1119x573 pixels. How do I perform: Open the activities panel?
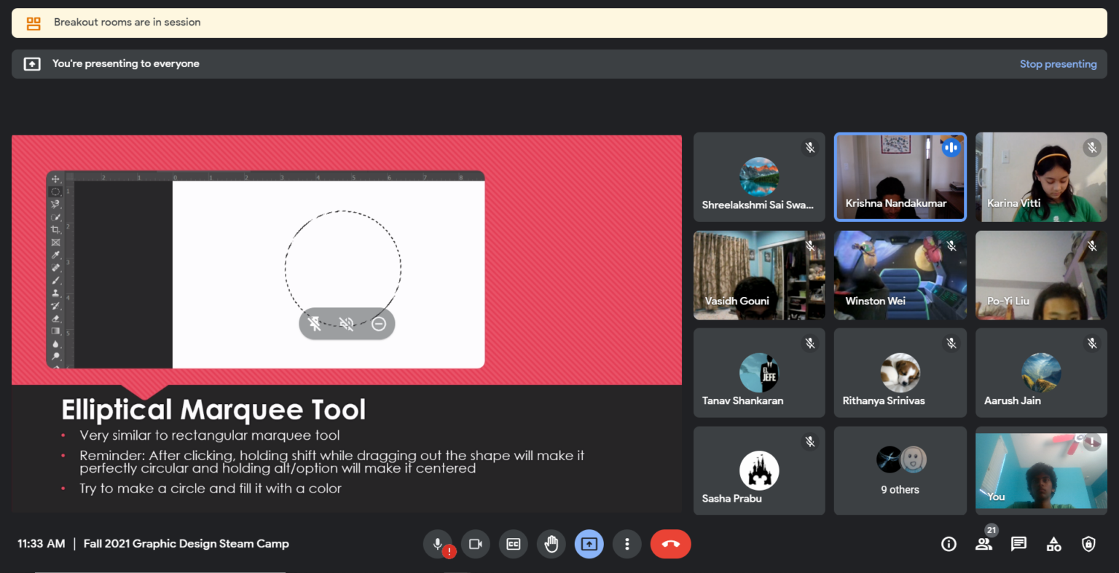(x=1053, y=544)
